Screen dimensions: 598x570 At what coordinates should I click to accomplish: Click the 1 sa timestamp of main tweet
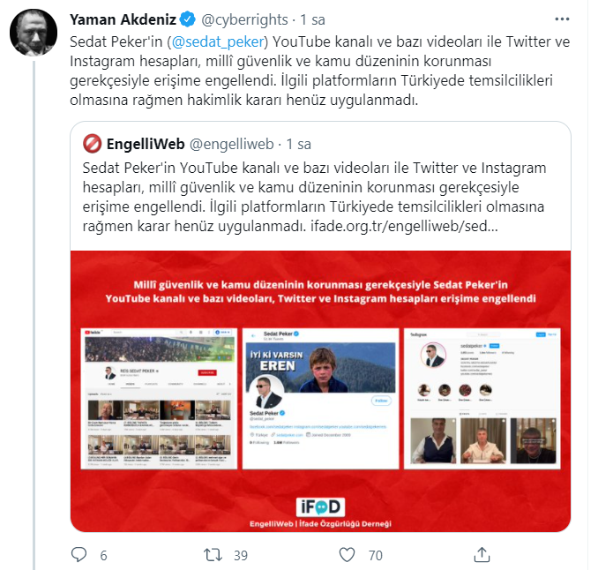pyautogui.click(x=312, y=19)
